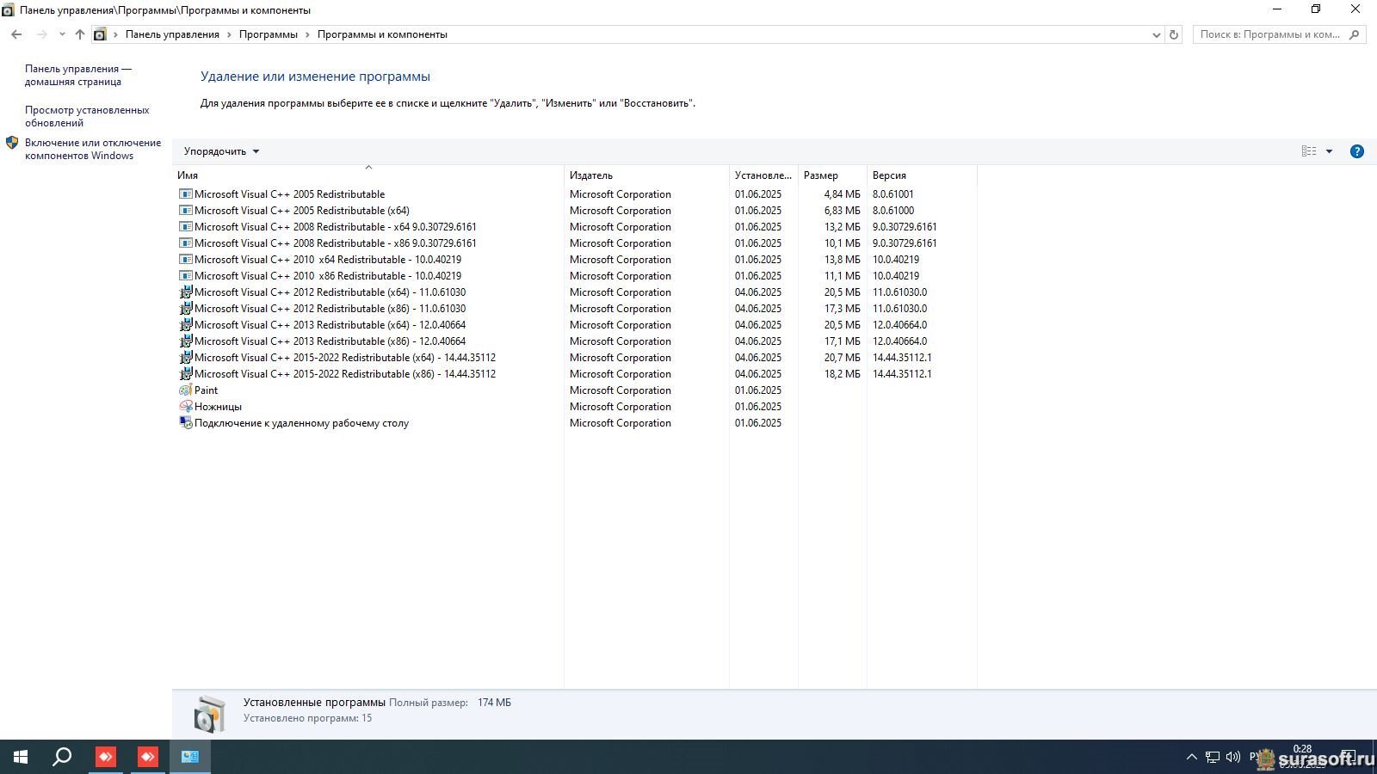Click the Ножницы scissors icon

coord(185,407)
